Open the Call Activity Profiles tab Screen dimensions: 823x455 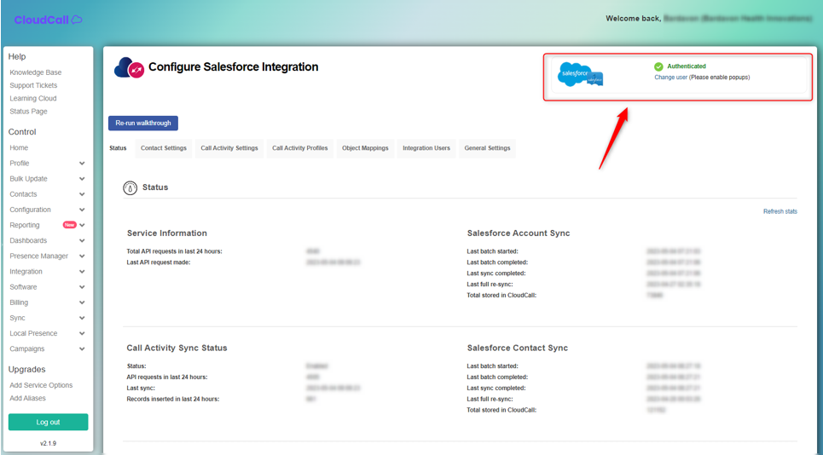point(299,148)
